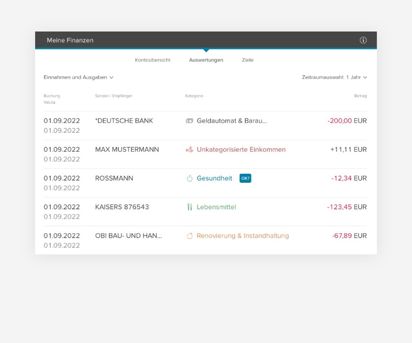This screenshot has width=412, height=343.
Task: Select the Auswertungen tab
Action: [x=206, y=60]
